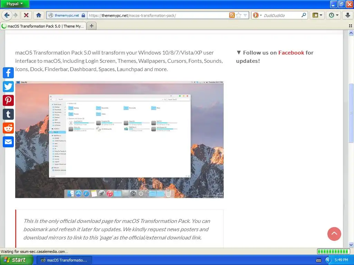Viewport: 354px width, 265px height.
Task: Click the list all tabs button
Action: point(351,26)
